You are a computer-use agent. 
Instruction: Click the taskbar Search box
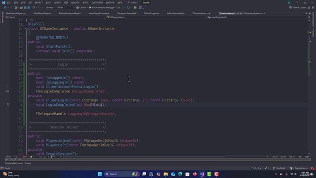point(122,174)
